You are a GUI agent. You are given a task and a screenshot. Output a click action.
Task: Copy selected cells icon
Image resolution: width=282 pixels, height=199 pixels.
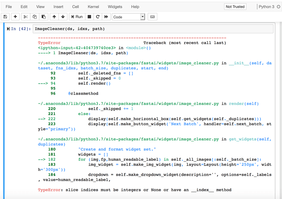(34, 17)
